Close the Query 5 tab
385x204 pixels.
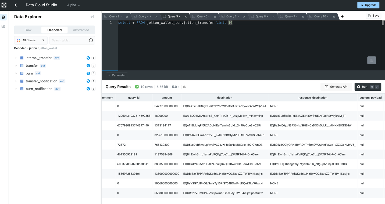(x=186, y=17)
